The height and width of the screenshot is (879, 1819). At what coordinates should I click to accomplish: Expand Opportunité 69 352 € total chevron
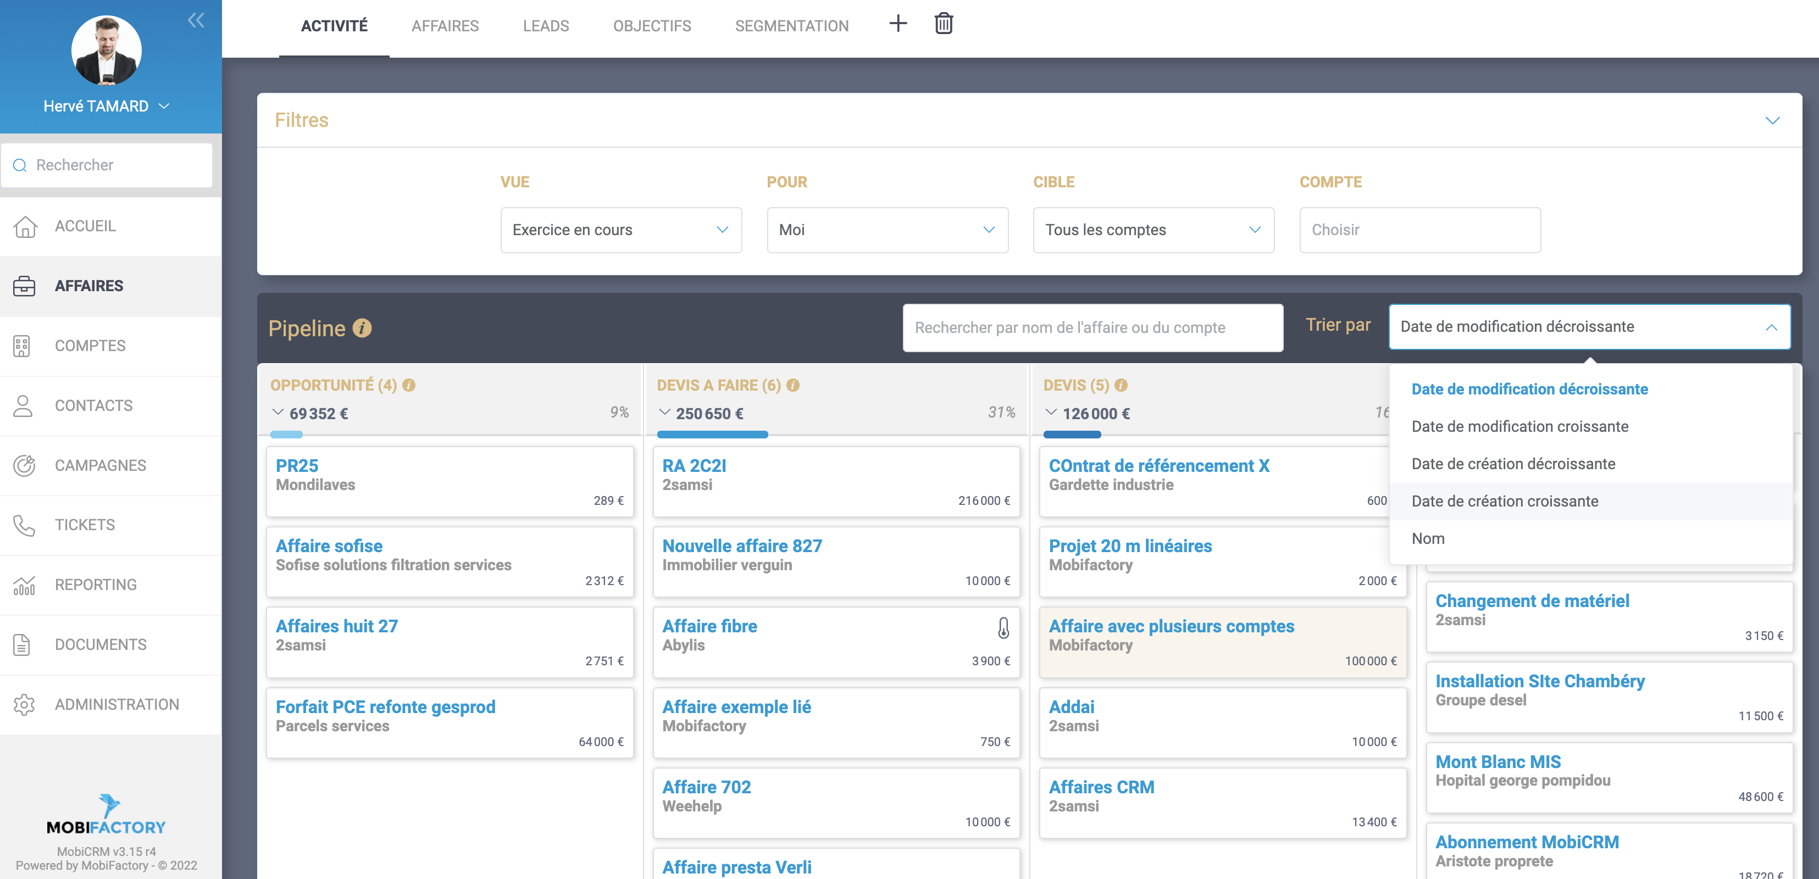pyautogui.click(x=278, y=413)
